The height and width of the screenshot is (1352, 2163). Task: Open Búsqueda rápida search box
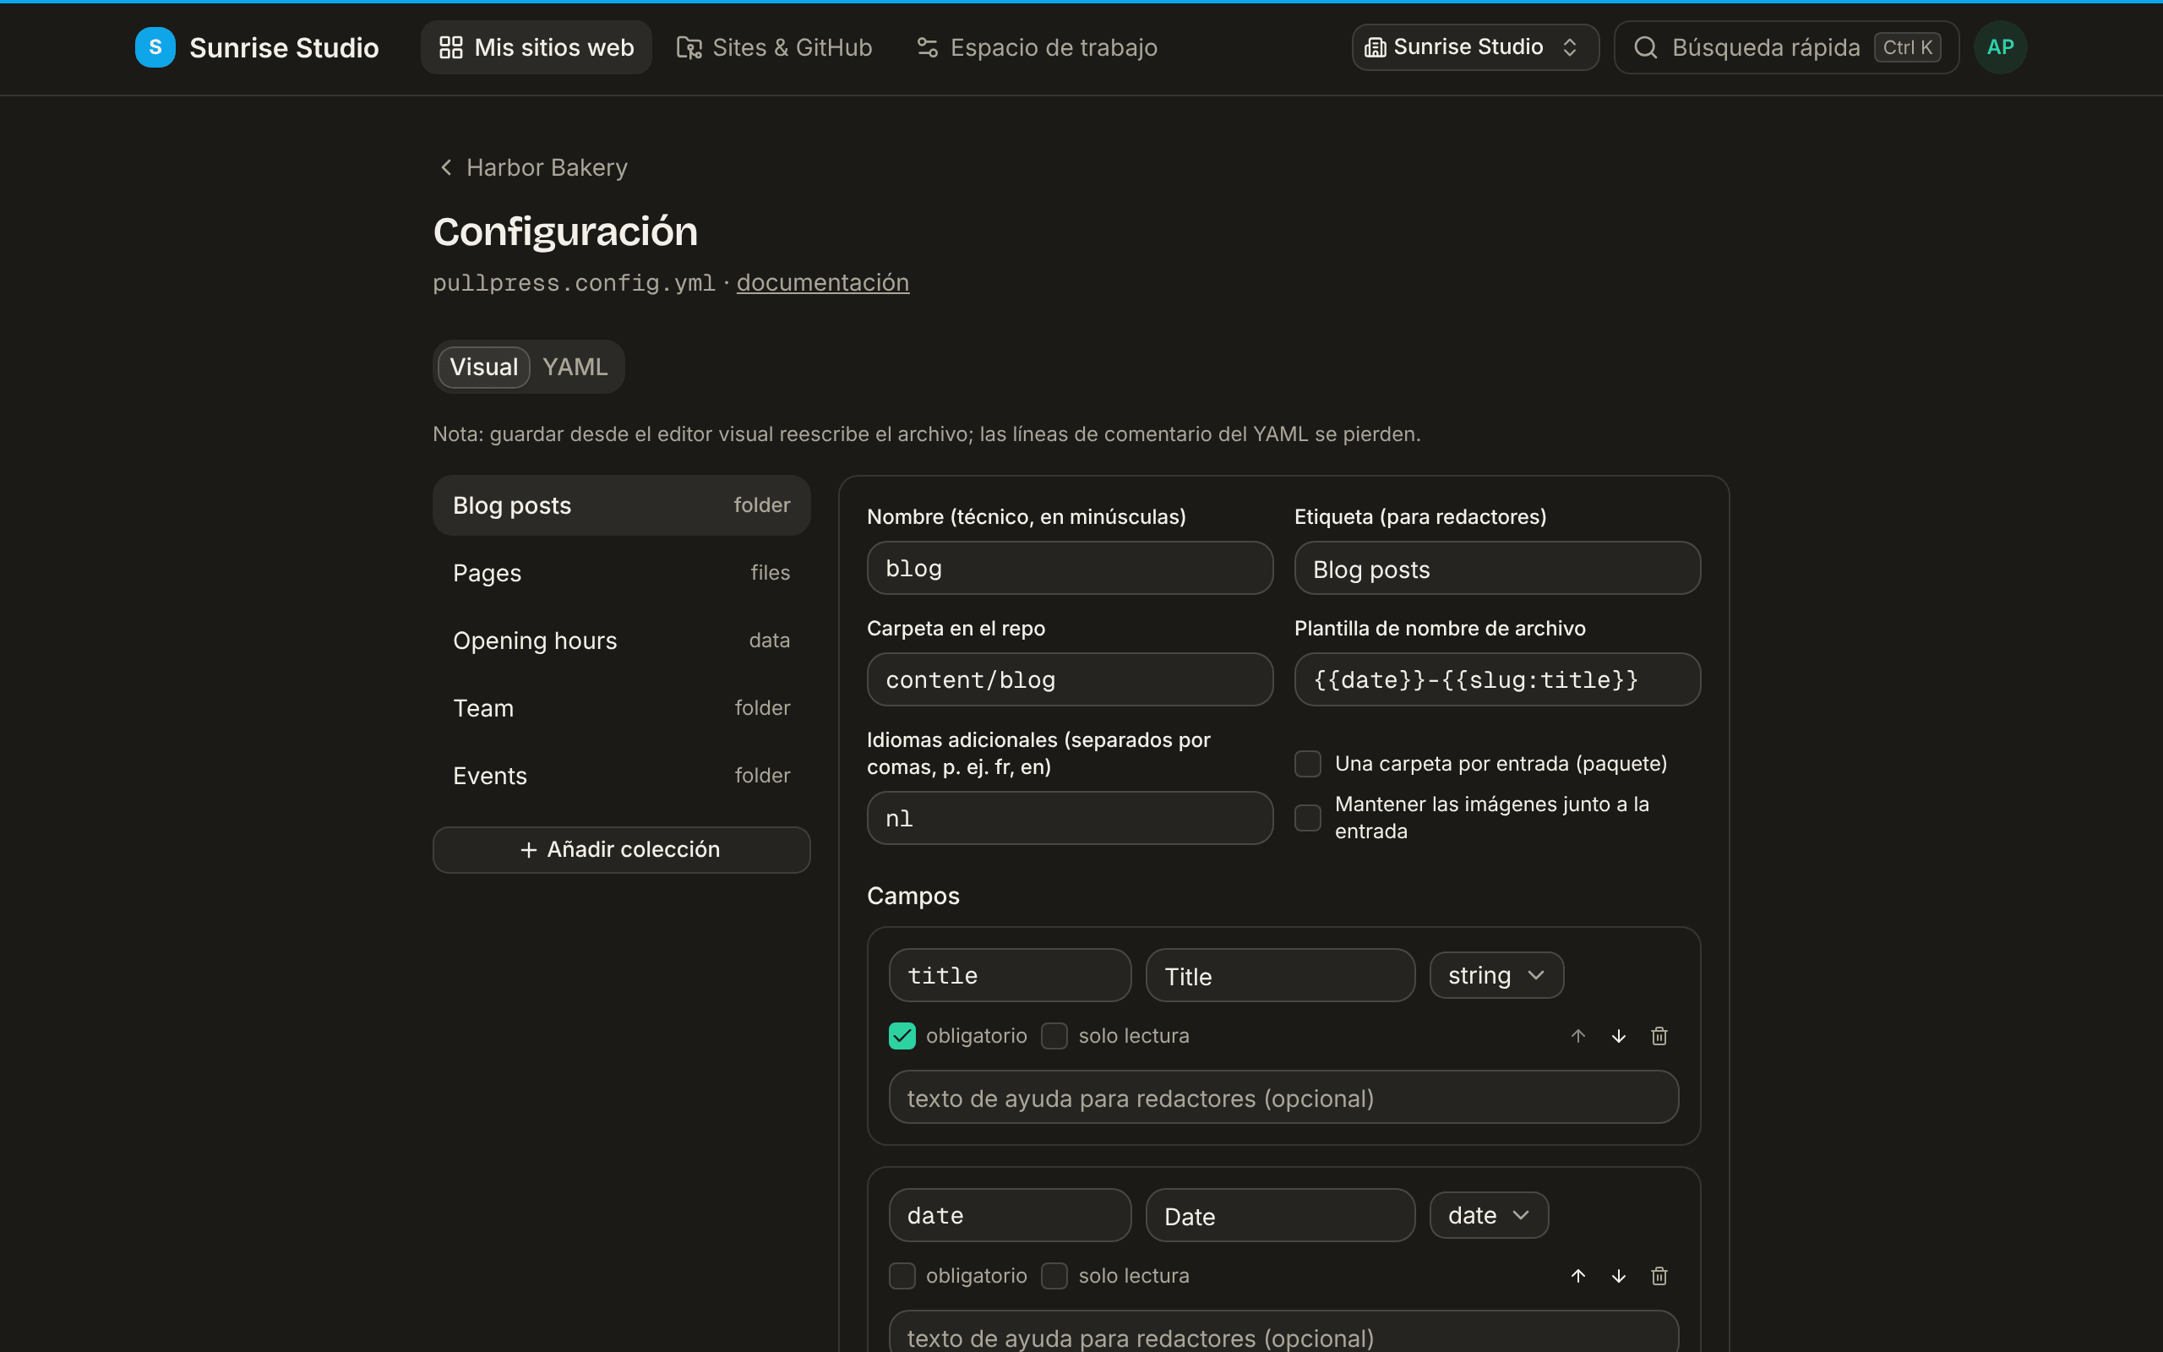pos(1786,47)
